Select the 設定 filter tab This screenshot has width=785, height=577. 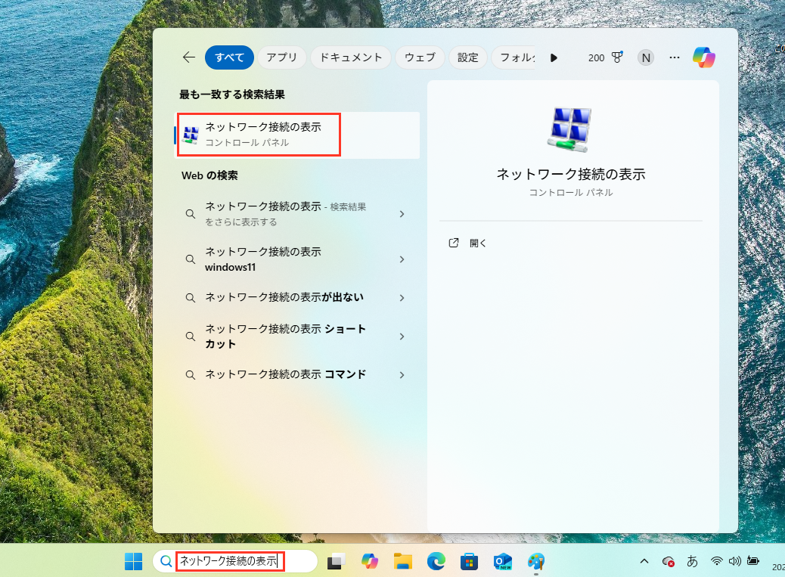467,57
